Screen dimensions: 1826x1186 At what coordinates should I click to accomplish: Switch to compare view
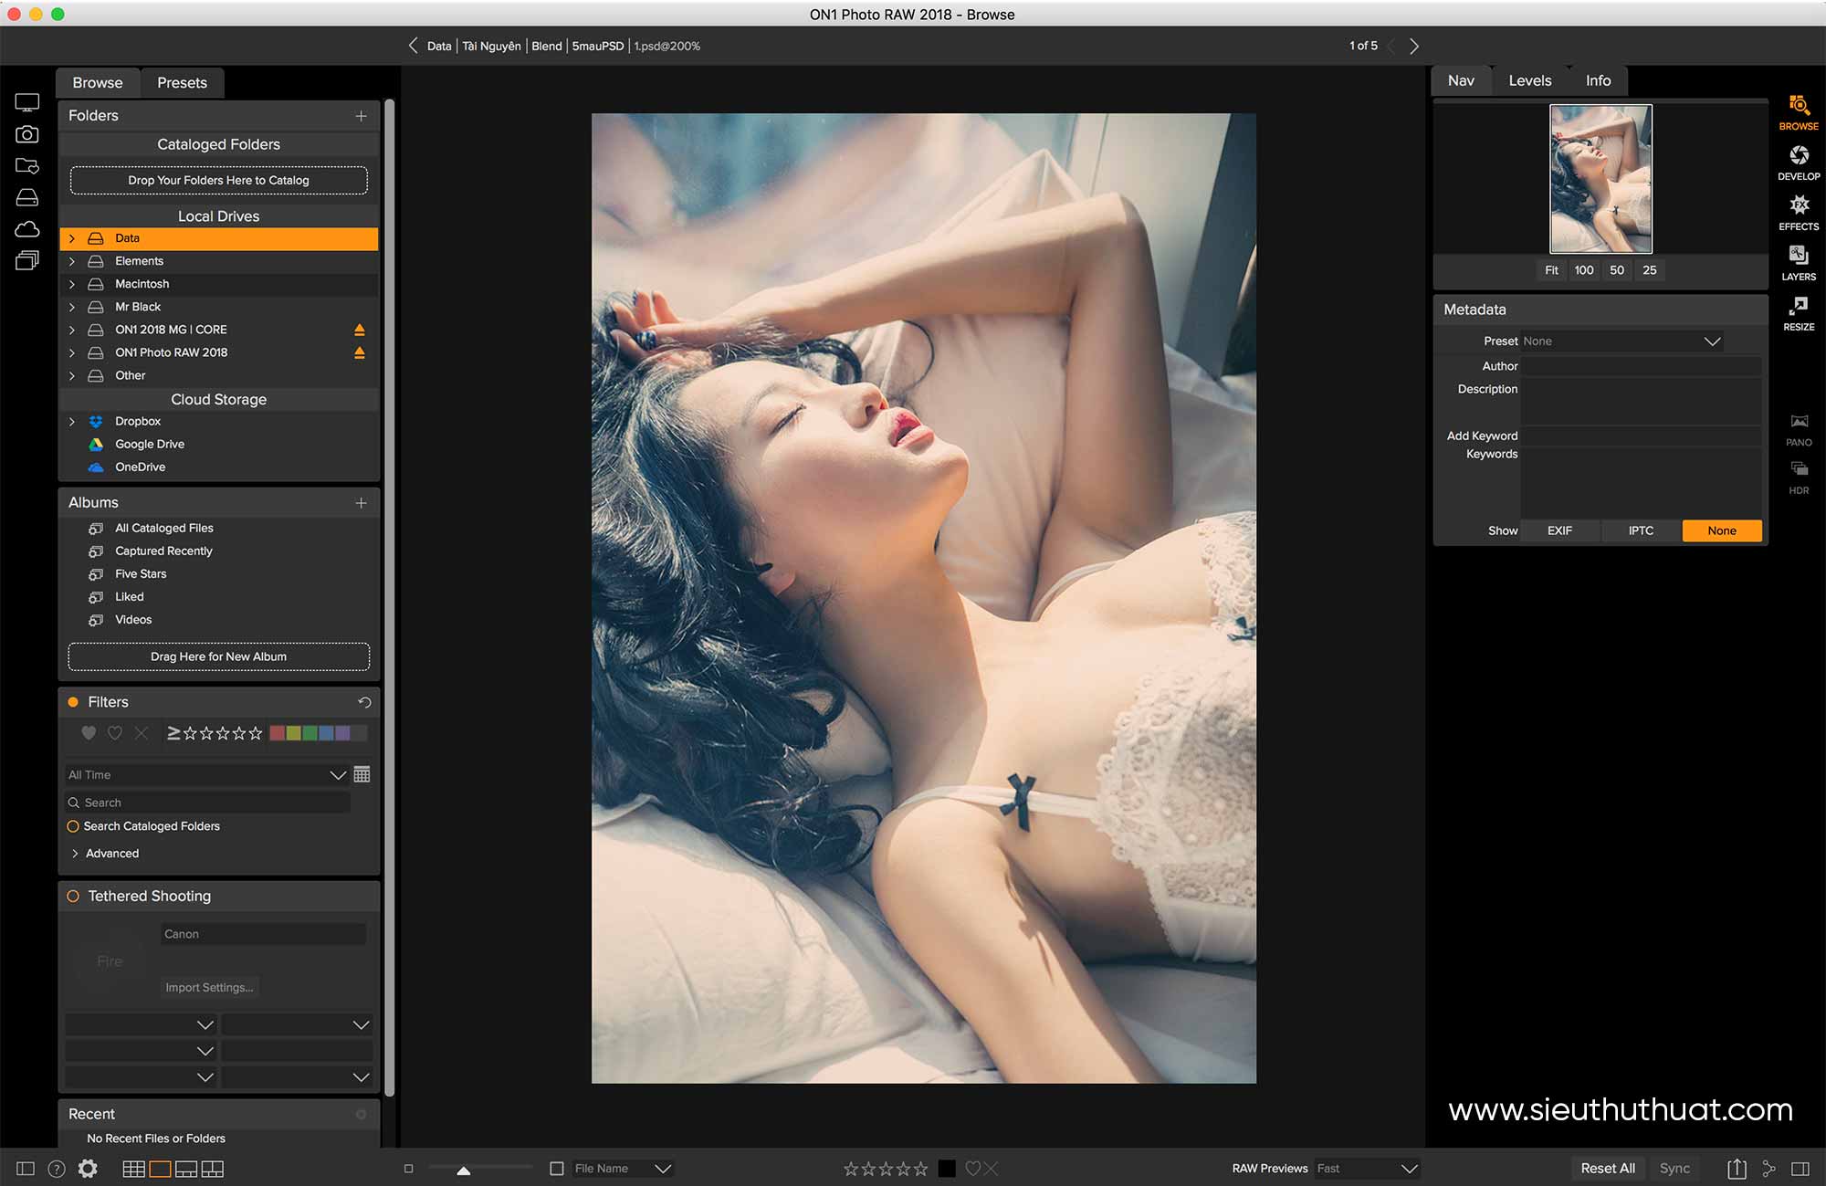(x=213, y=1169)
